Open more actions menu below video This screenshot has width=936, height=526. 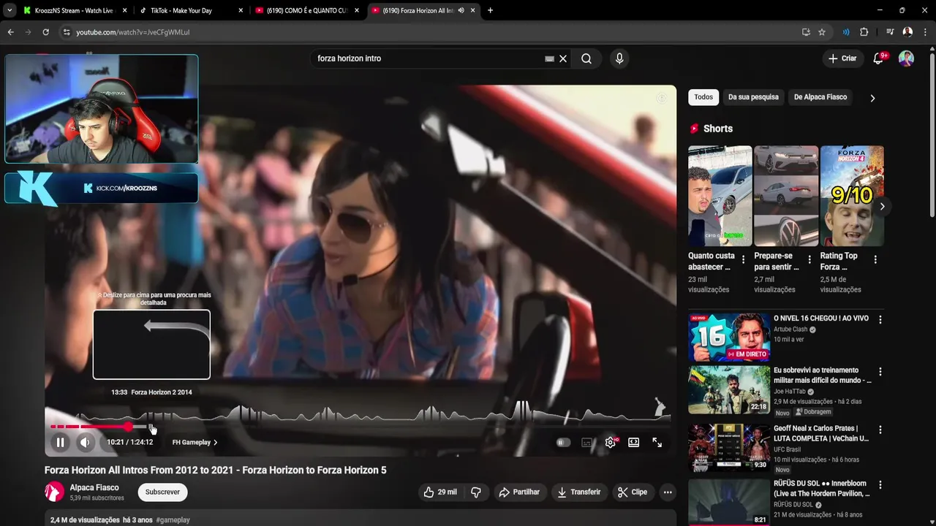click(668, 492)
